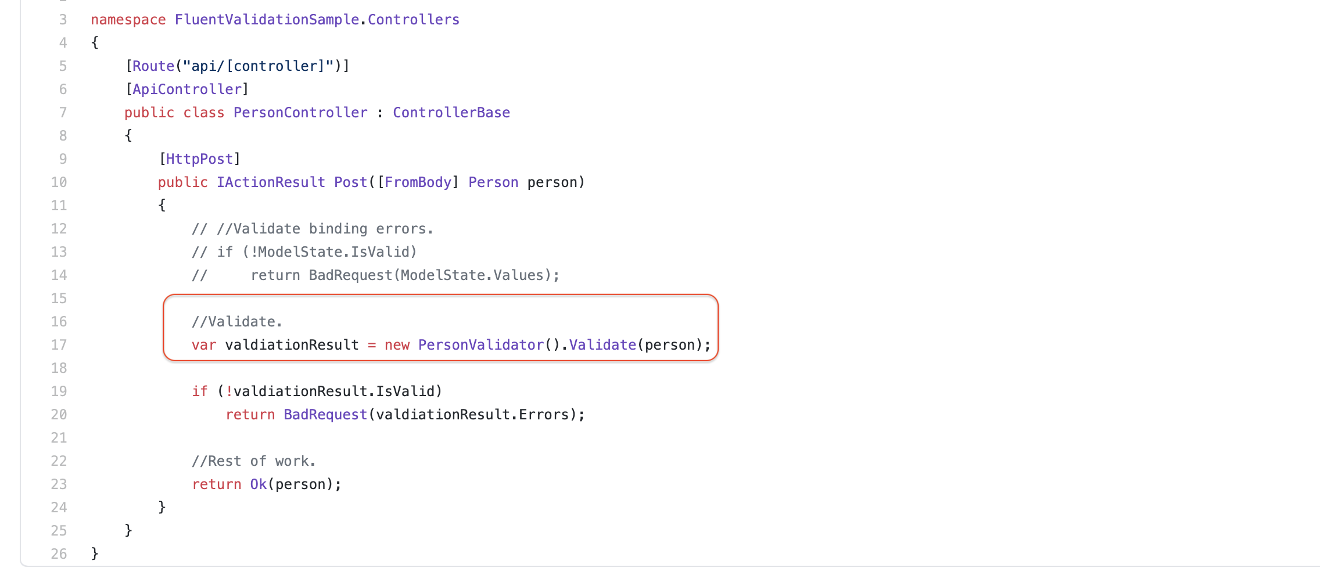Click the PersonController class name

coord(300,113)
